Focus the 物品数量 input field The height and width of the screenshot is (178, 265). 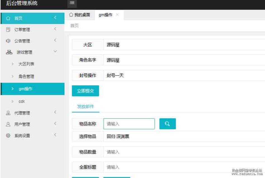pos(184,152)
